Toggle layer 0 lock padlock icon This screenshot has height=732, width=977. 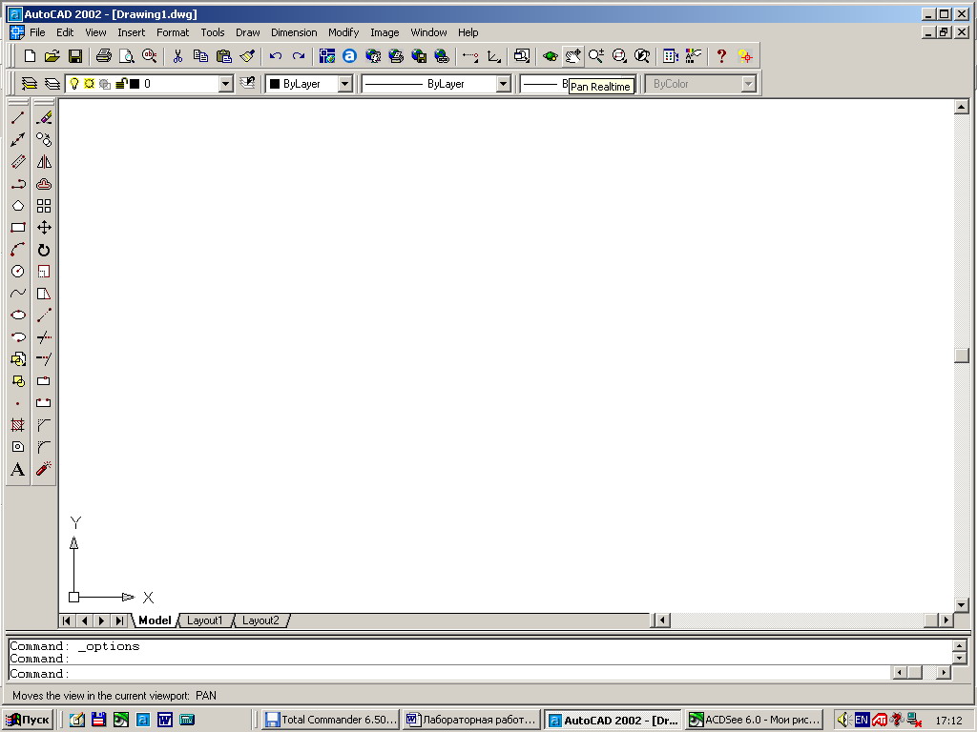(x=121, y=84)
